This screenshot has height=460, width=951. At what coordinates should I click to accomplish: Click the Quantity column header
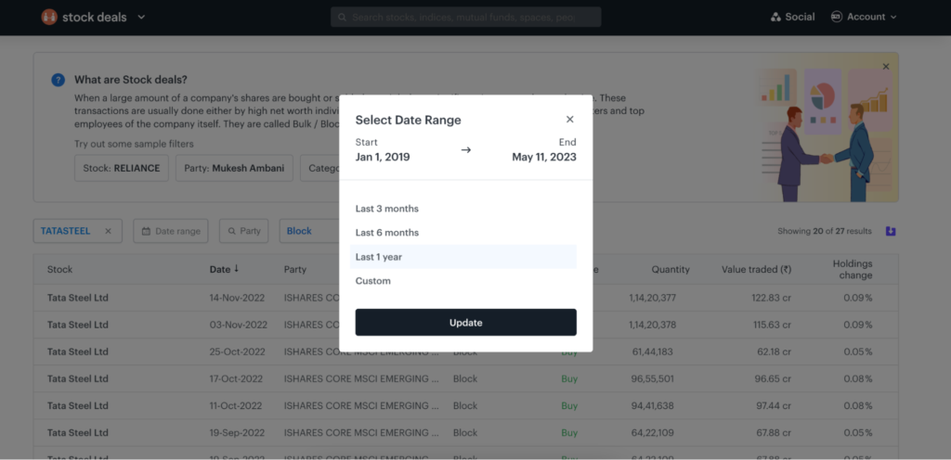[671, 269]
